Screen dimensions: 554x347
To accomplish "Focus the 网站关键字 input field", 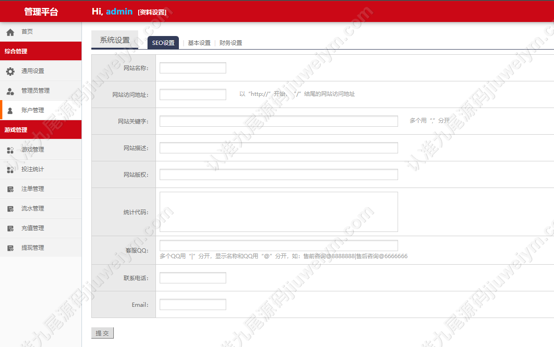I will coord(279,121).
